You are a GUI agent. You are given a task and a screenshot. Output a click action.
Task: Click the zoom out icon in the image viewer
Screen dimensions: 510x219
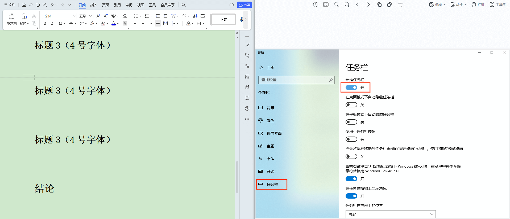[x=347, y=5]
